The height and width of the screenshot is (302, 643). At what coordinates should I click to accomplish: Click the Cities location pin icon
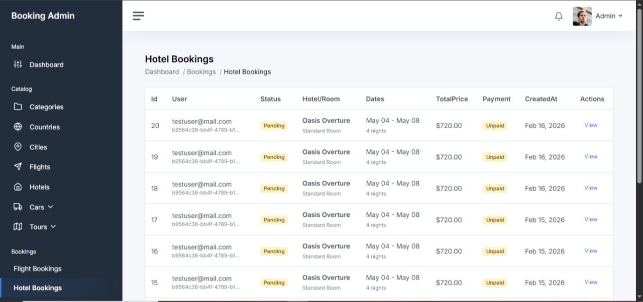(18, 147)
